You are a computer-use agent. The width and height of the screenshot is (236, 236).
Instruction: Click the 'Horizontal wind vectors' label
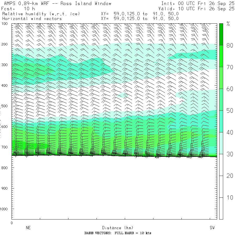coord(32,19)
